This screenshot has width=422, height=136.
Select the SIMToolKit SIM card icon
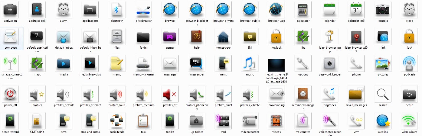(37, 121)
